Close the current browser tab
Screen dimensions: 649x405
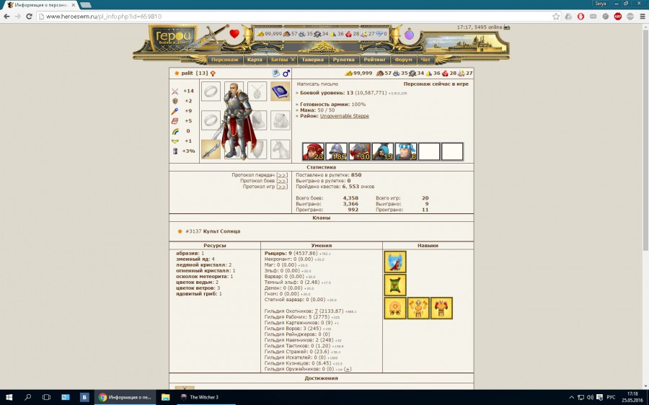pyautogui.click(x=74, y=5)
